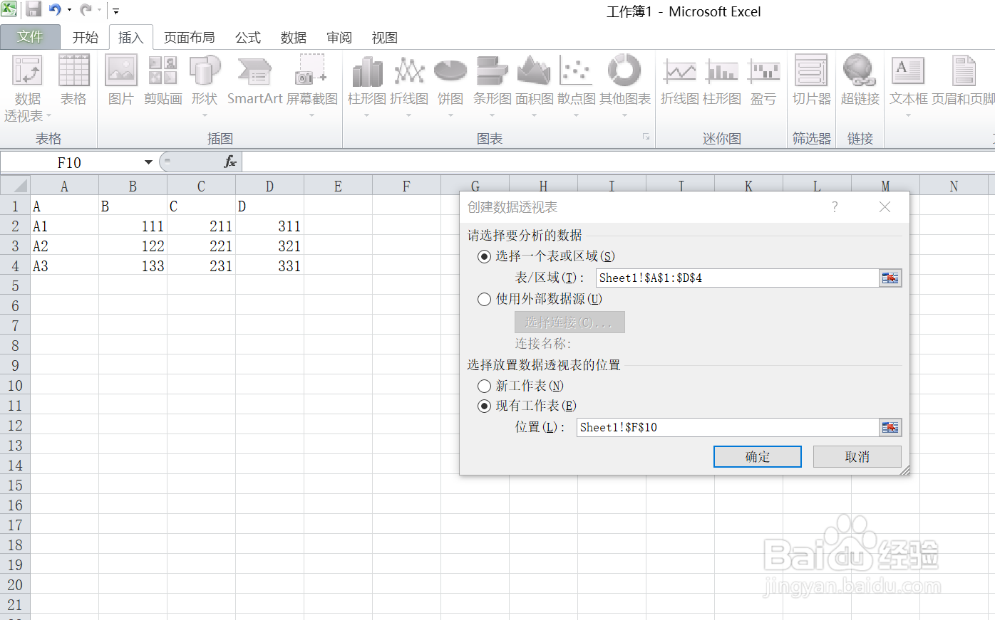Image resolution: width=995 pixels, height=620 pixels.
Task: Choose 新工作表 as PivotTable destination
Action: [484, 385]
